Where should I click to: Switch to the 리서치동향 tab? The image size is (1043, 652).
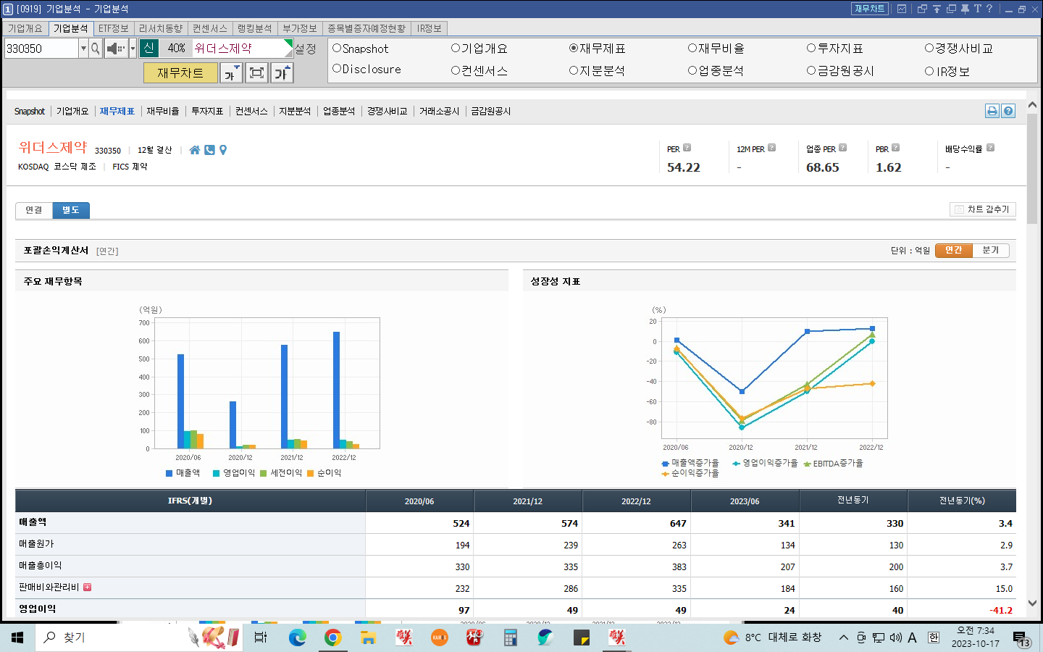click(x=161, y=28)
